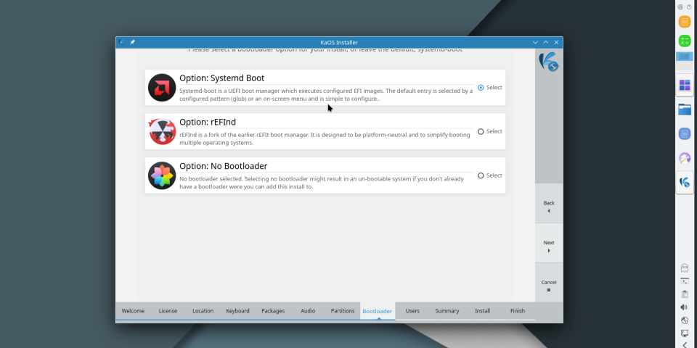Click the volume speaker icon in the tray
The image size is (697, 348).
coord(684,307)
